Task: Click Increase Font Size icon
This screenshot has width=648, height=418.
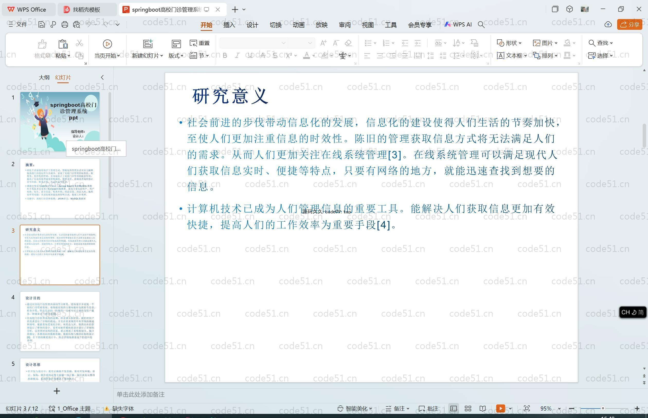Action: [x=323, y=43]
